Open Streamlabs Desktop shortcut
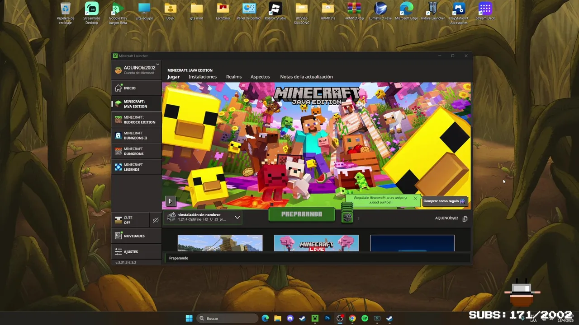The width and height of the screenshot is (579, 325). (x=92, y=14)
